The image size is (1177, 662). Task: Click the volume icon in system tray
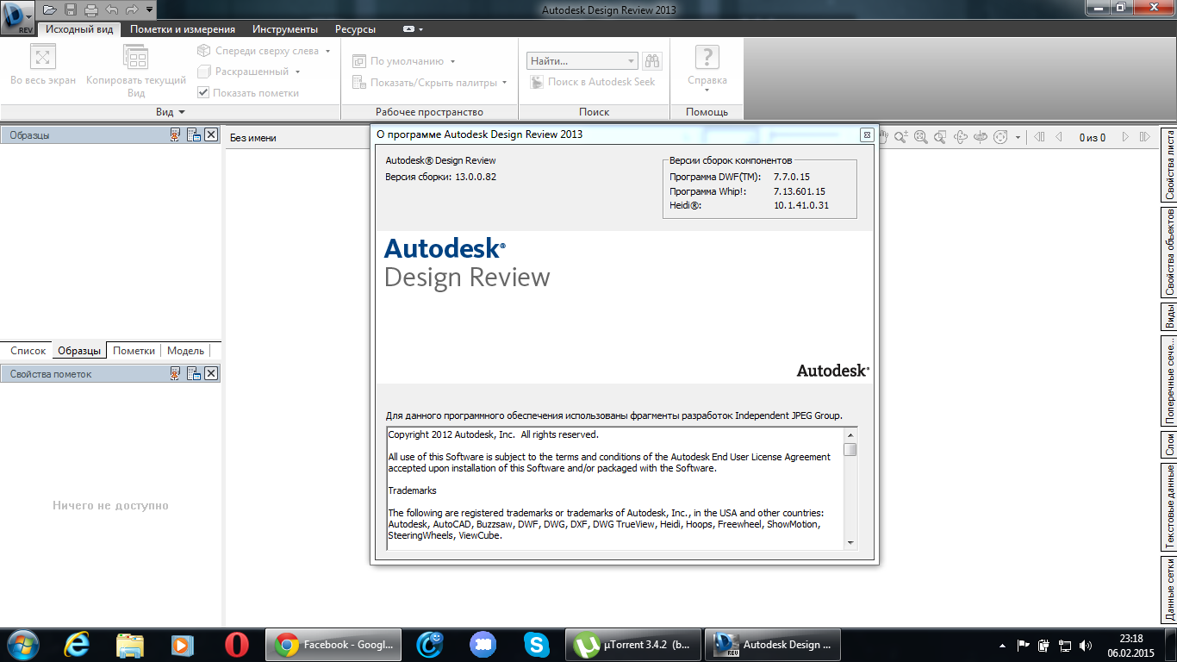1086,645
